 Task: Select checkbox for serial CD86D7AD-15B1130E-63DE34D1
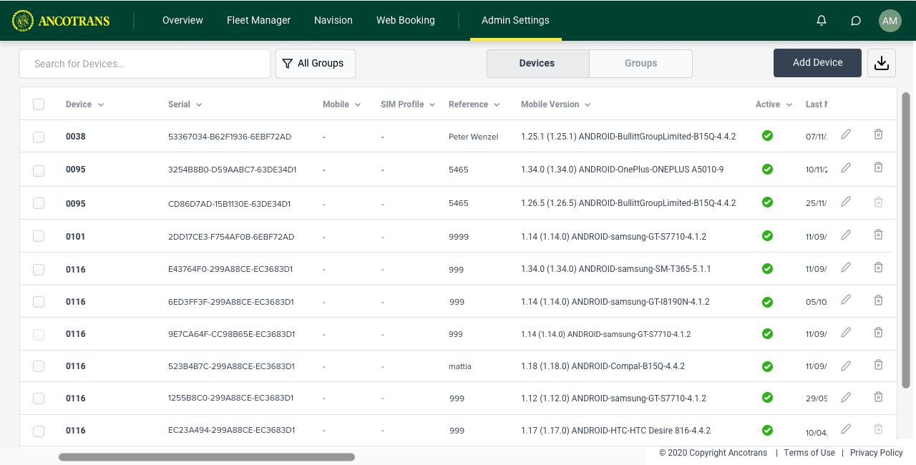39,203
